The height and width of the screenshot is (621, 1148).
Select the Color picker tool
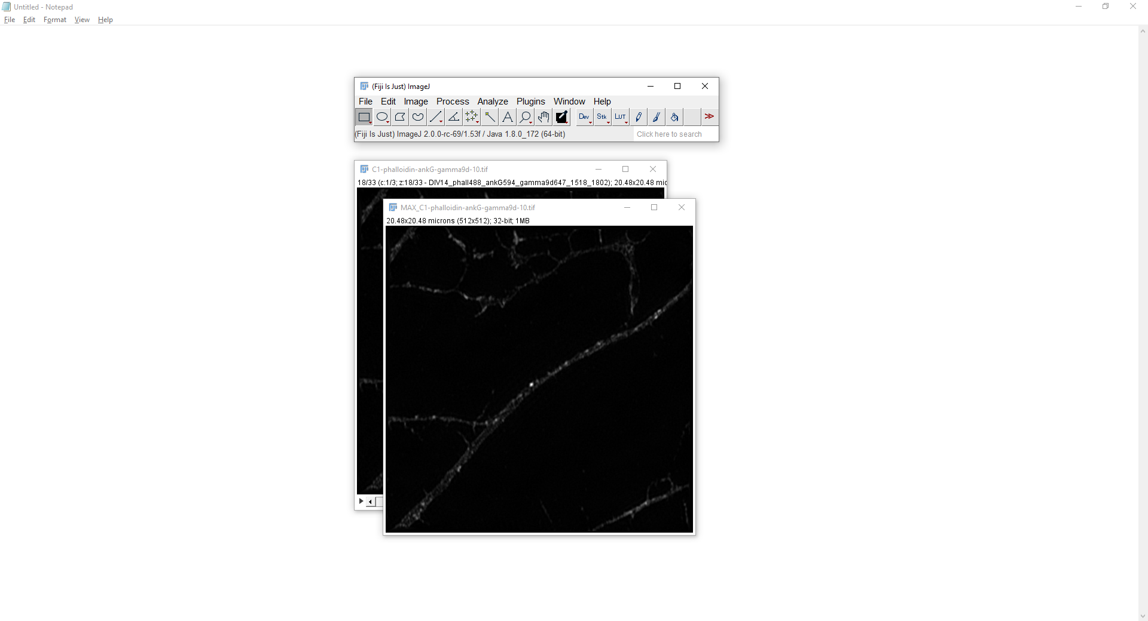click(561, 117)
